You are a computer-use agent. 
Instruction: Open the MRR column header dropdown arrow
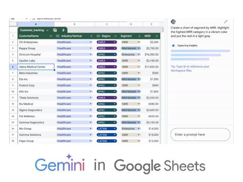coord(157,36)
